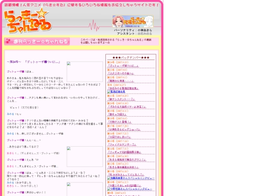The image size is (261, 196).
Task: Open back number 第18号 「大物ゲスト登場！」
Action: (119, 121)
